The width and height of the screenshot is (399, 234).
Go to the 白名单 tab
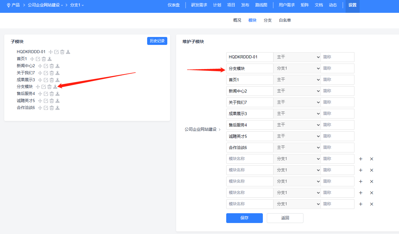pos(285,20)
